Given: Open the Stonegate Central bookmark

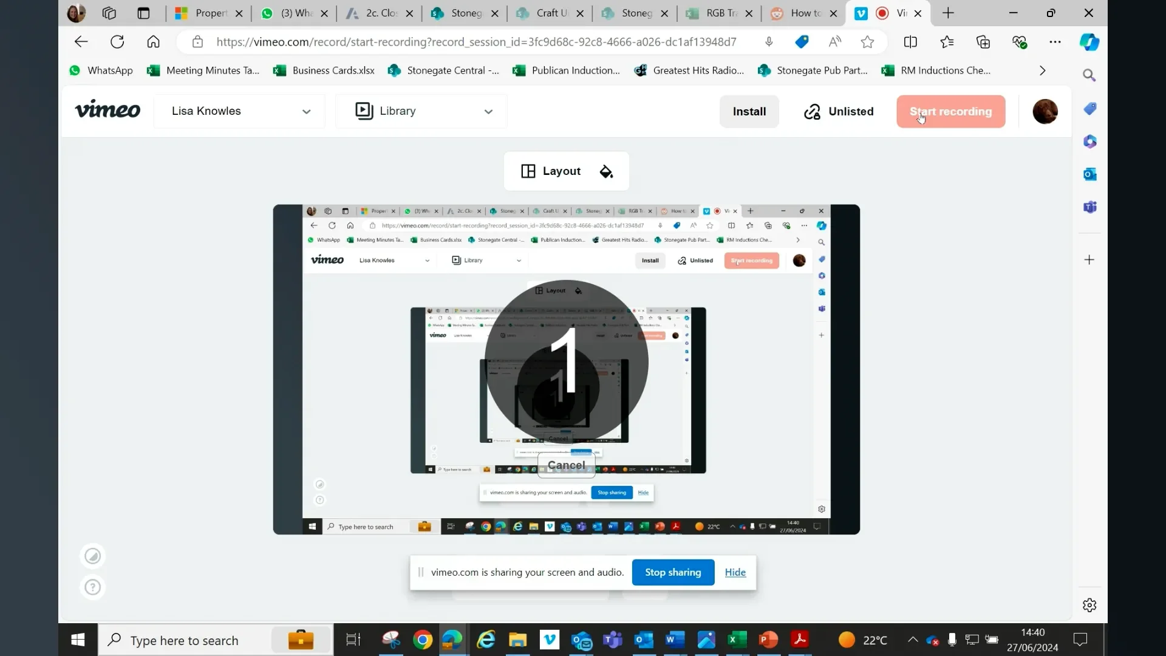Looking at the screenshot, I should point(443,70).
